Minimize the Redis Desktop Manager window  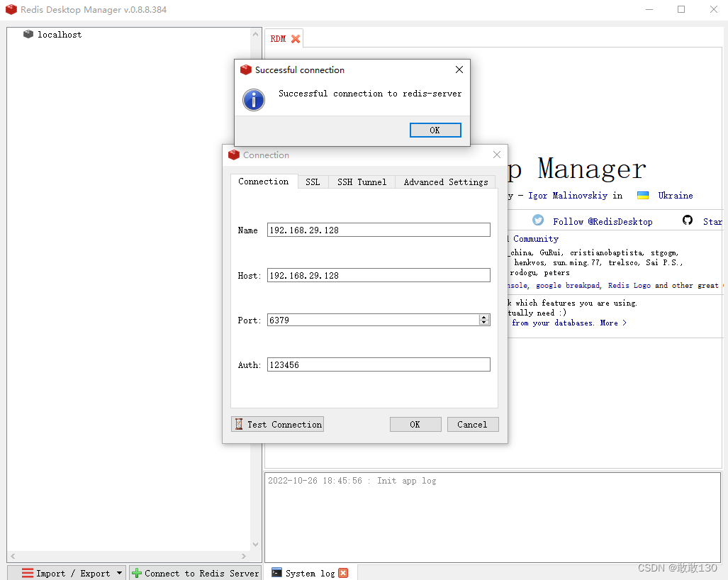649,9
